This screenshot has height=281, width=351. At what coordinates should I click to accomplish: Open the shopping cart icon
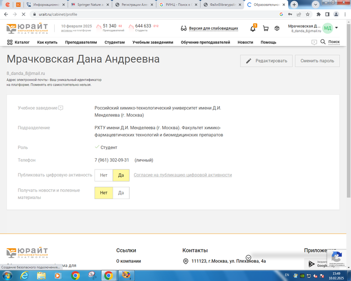tap(265, 29)
